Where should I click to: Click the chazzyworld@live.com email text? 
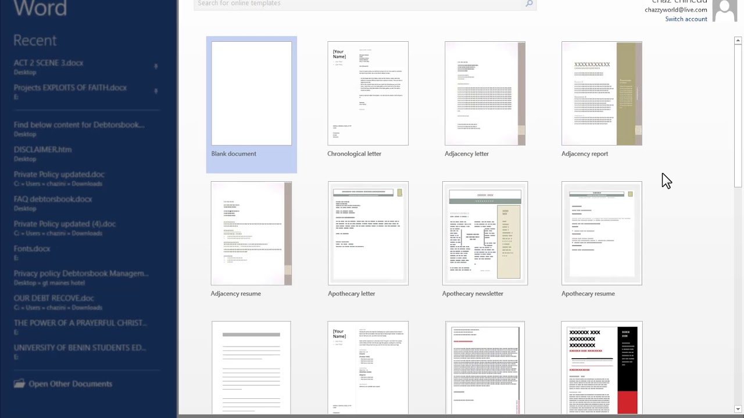(675, 10)
